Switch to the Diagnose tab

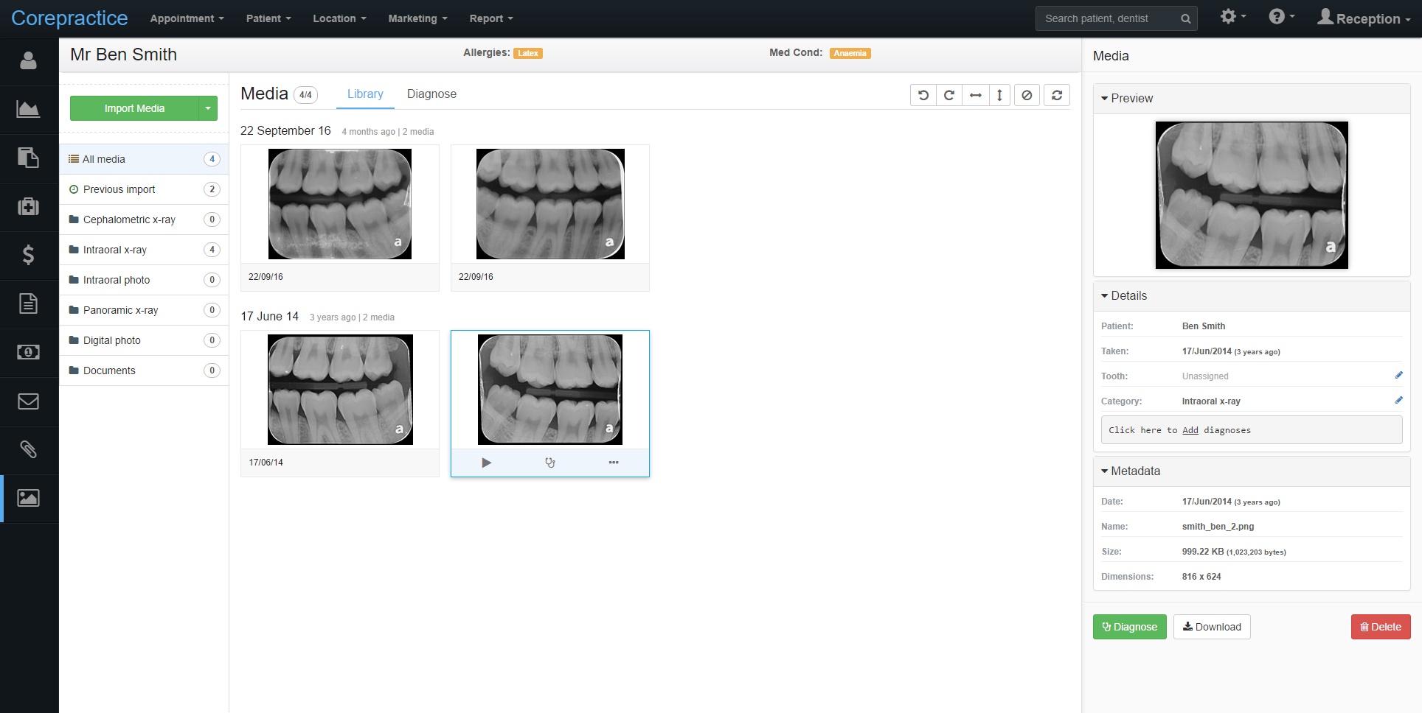tap(431, 94)
